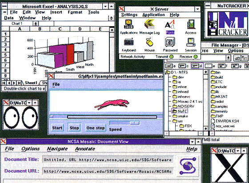The height and width of the screenshot is (183, 249).
Task: Go to first sheet with Excel tab arrow
Action: point(4,83)
